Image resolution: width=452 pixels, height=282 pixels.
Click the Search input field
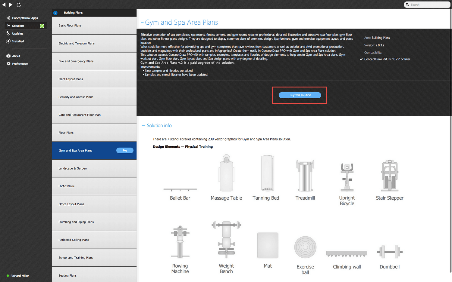pos(427,5)
